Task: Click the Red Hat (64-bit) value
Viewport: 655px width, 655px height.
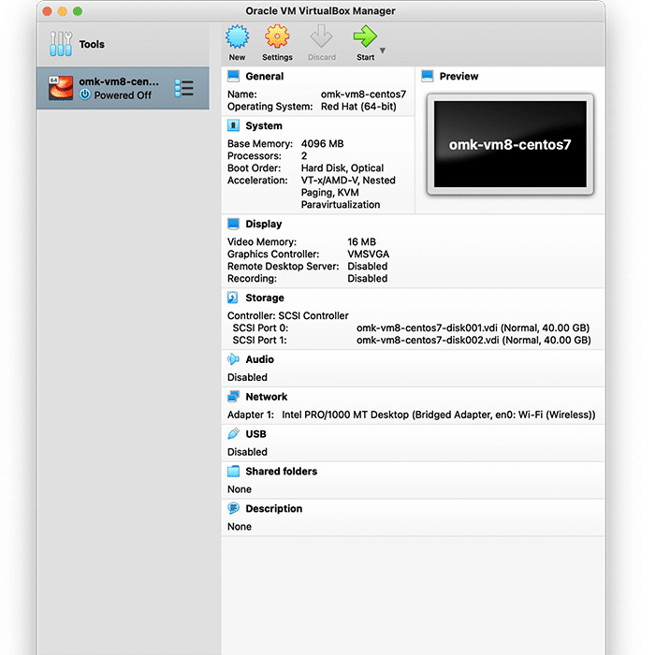Action: (x=358, y=107)
